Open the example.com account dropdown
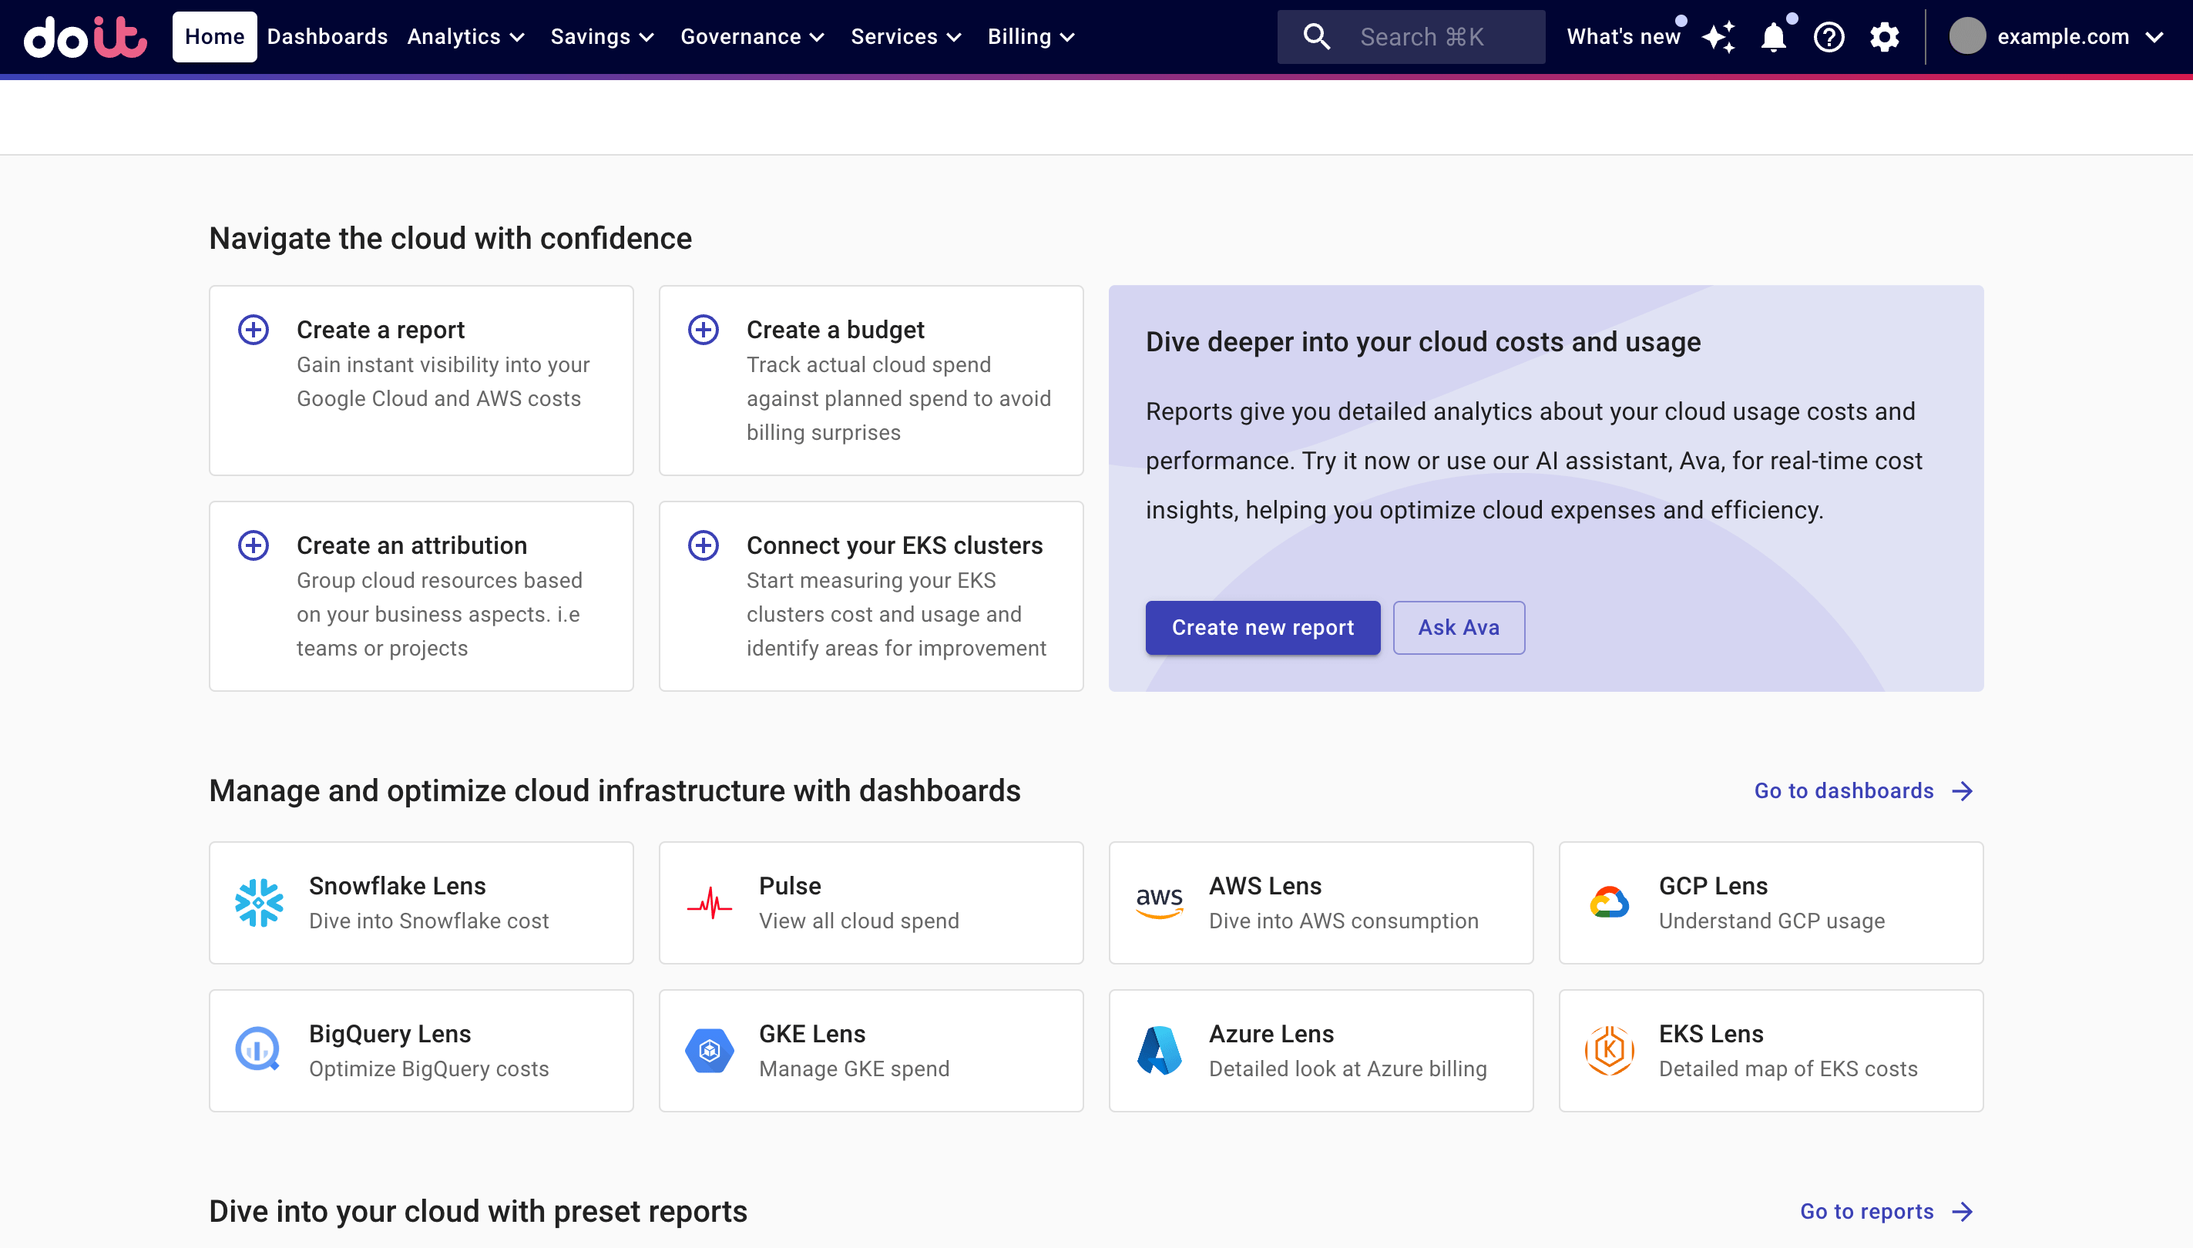 (x=2057, y=37)
